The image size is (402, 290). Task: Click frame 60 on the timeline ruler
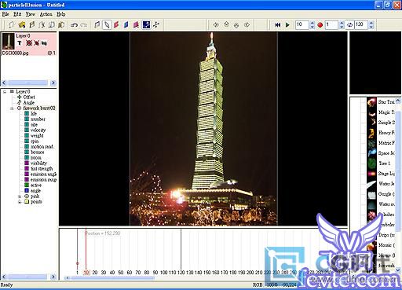130,273
